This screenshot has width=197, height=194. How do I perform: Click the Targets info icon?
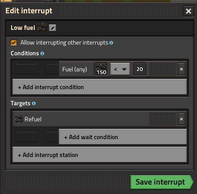[34, 103]
